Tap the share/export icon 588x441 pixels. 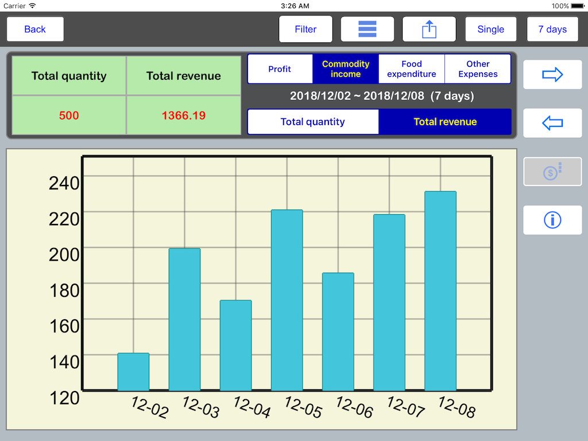pyautogui.click(x=429, y=29)
